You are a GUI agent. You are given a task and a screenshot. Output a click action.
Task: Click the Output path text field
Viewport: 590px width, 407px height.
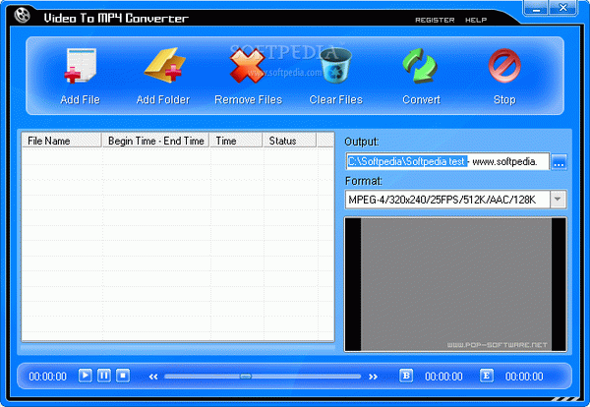click(x=447, y=161)
